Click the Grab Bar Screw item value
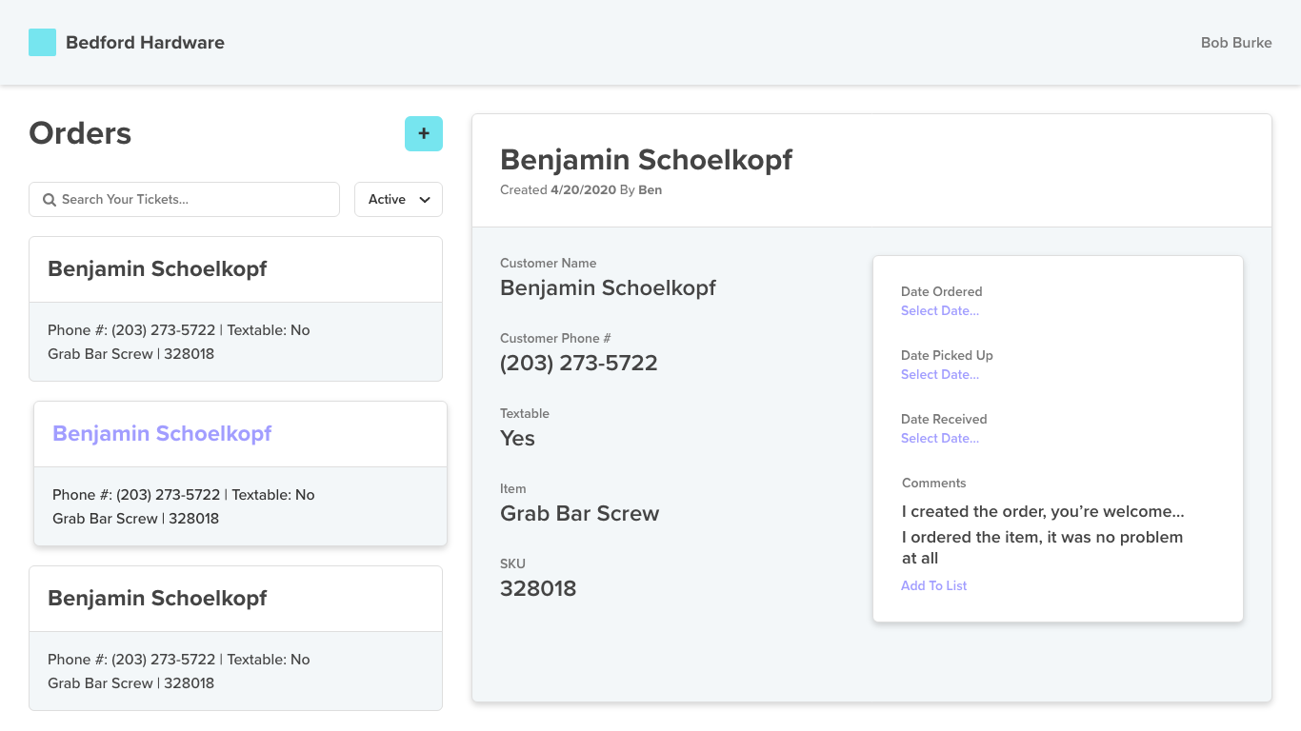Screen dimensions: 1301x731 click(x=579, y=514)
